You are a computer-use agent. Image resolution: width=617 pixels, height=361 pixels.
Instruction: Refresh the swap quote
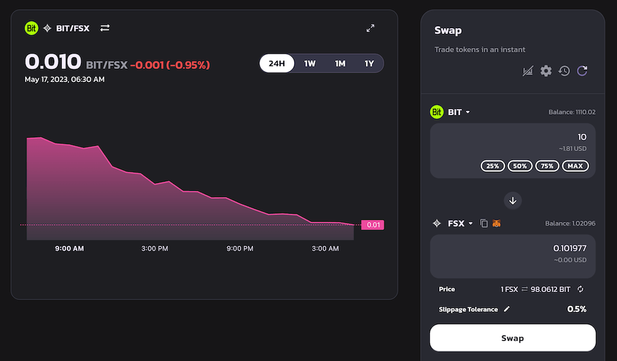tap(581, 71)
